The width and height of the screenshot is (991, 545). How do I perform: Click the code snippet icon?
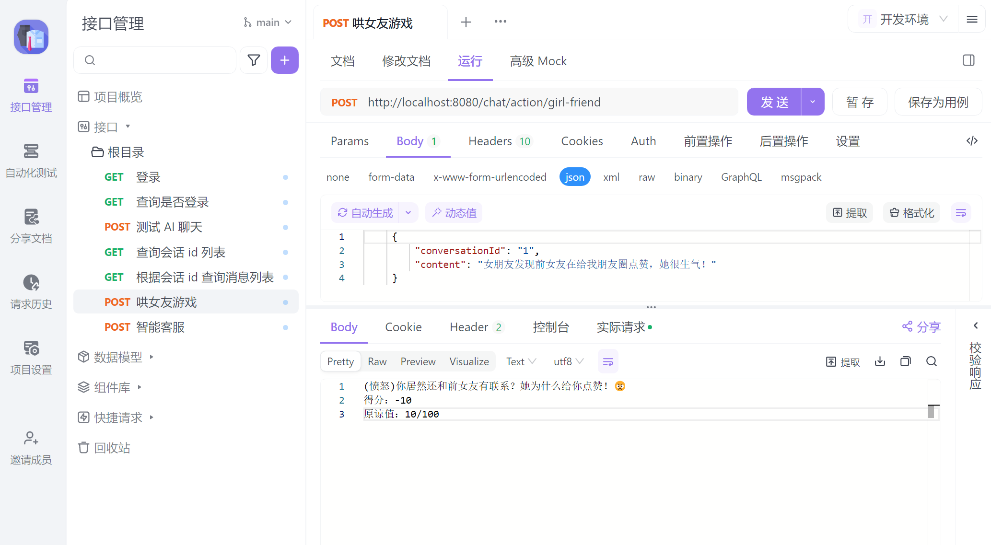(x=972, y=141)
